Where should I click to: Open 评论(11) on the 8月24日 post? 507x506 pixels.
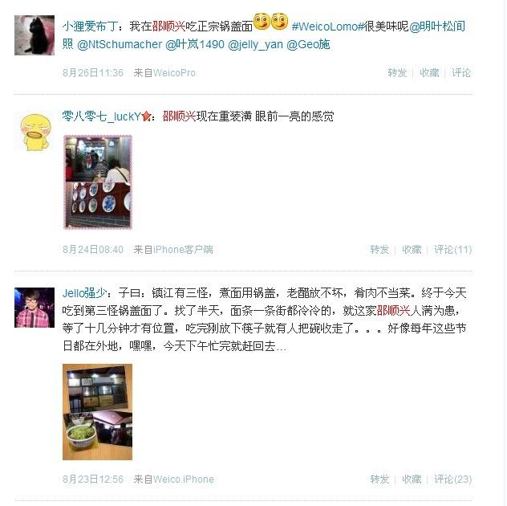point(452,250)
